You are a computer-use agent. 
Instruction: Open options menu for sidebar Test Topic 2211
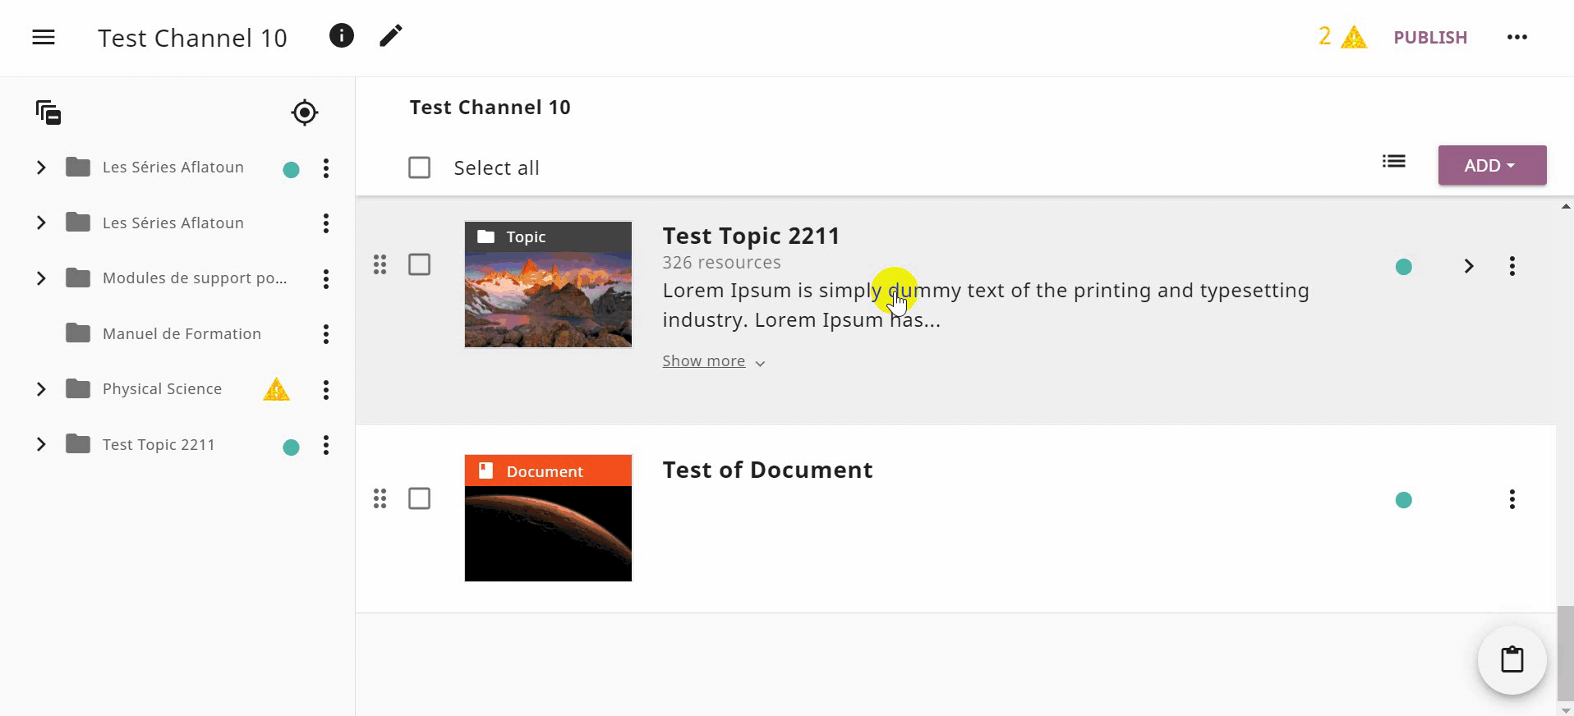click(x=326, y=445)
